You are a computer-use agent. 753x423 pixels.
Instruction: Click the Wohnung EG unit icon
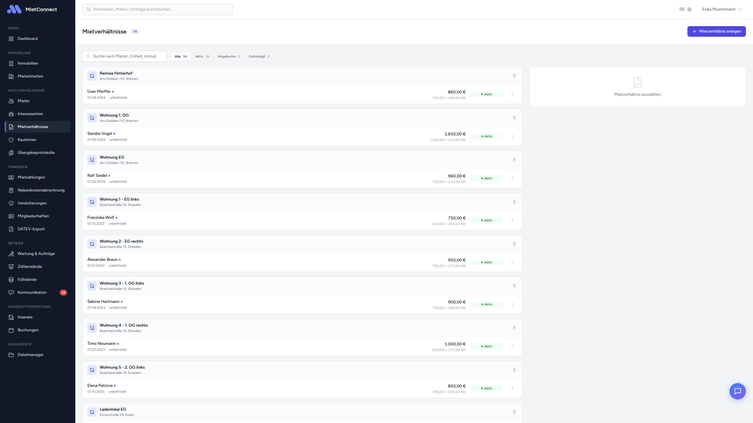click(92, 160)
